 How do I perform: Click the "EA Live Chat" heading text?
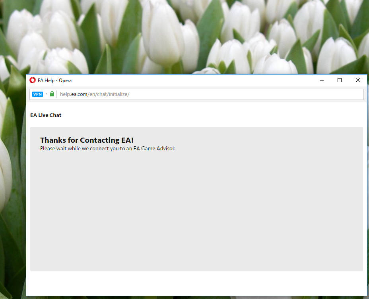[x=46, y=115]
